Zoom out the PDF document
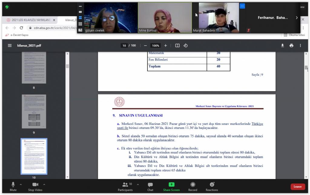The image size is (310, 195). click(145, 46)
